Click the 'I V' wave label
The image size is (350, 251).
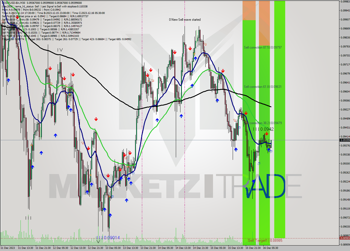click(60, 50)
